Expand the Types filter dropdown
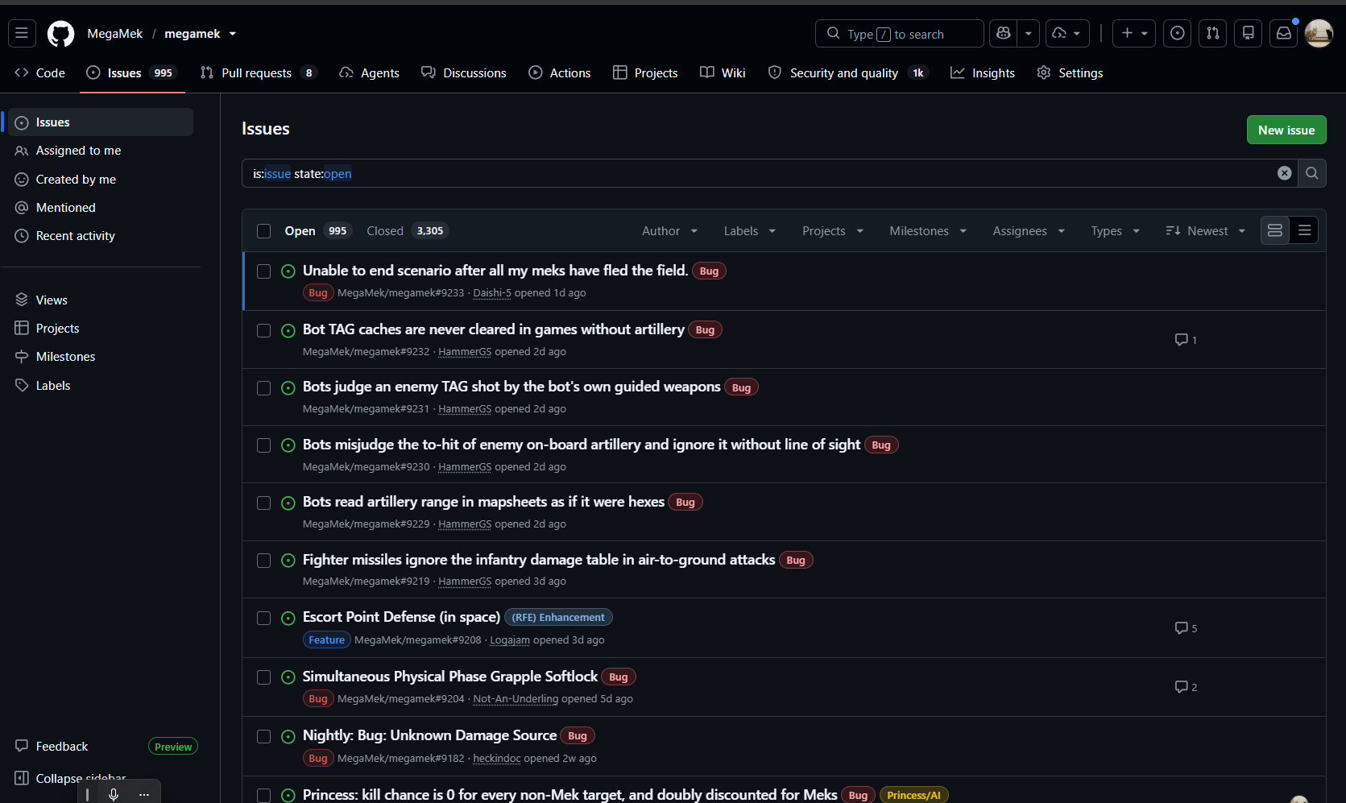The image size is (1346, 803). 1116,231
